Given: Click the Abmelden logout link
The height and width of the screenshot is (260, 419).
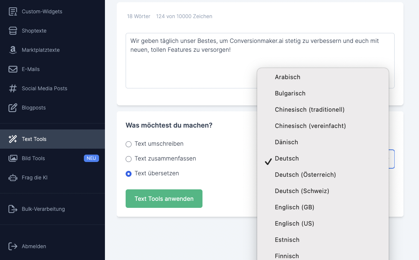Looking at the screenshot, I should click(52, 246).
